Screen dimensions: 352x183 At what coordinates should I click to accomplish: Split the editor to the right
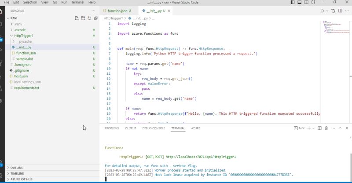click(340, 11)
